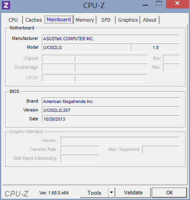Click the Validate button
This screenshot has width=190, height=200.
tap(133, 193)
